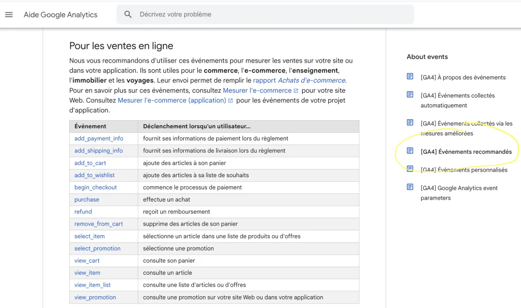Open the select_promotion event link
The height and width of the screenshot is (308, 521).
tap(97, 248)
